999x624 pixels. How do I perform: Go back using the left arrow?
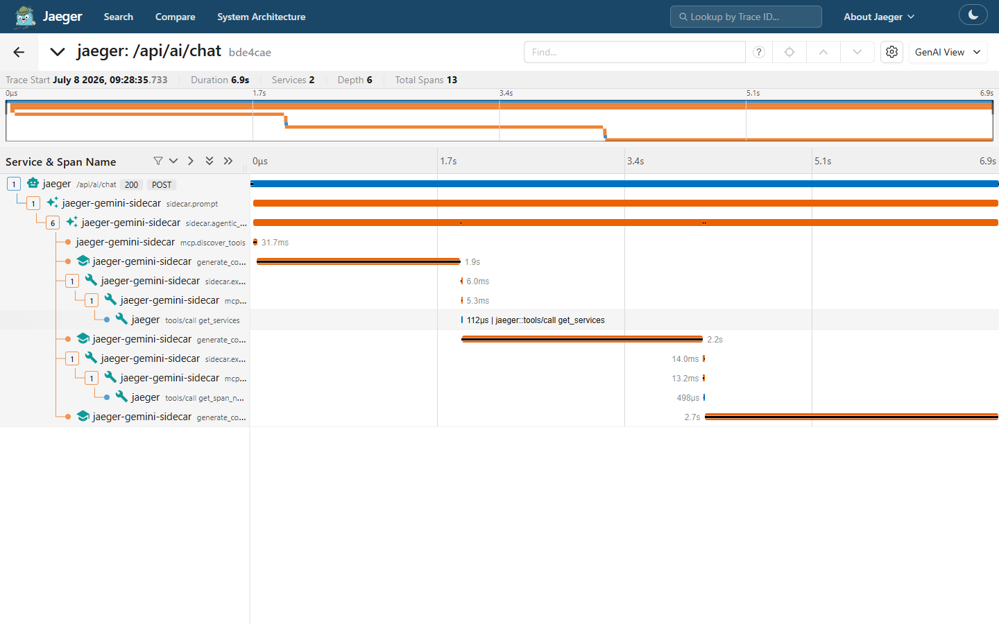coord(19,52)
